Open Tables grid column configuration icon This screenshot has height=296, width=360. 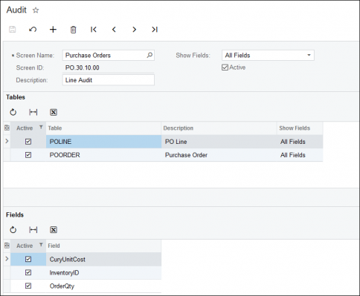tap(7, 128)
